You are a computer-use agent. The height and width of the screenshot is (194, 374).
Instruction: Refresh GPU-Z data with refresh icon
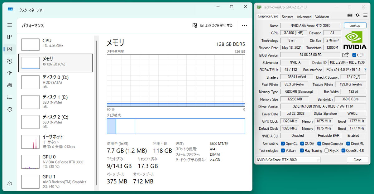point(357,15)
